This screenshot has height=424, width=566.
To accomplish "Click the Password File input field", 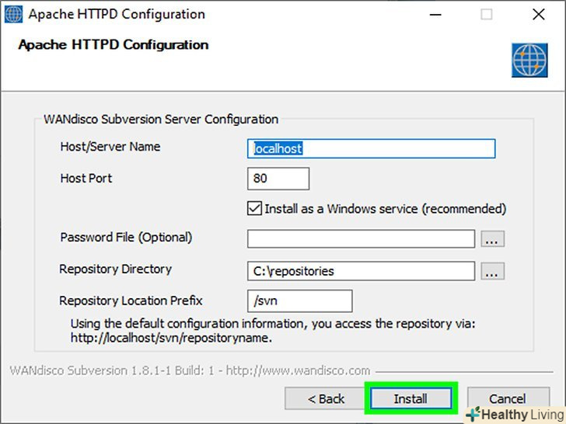I will (x=361, y=238).
